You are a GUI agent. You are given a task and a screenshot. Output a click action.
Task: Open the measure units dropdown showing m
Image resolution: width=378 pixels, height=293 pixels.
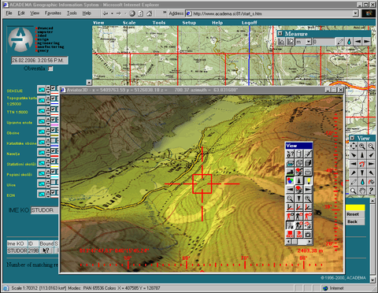[309, 42]
